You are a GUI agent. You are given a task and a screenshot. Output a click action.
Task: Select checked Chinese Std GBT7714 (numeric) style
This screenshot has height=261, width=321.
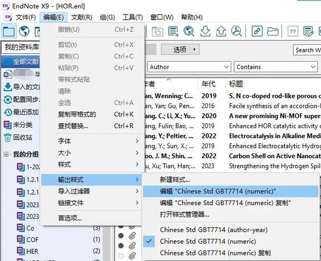tap(231, 242)
